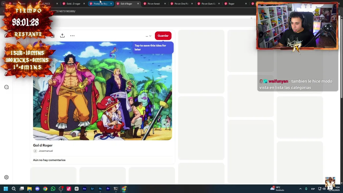Open Discord from the taskbar
The image size is (343, 193).
37,189
